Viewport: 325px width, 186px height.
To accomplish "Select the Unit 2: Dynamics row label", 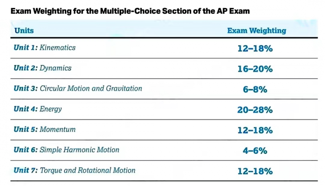I will [43, 68].
